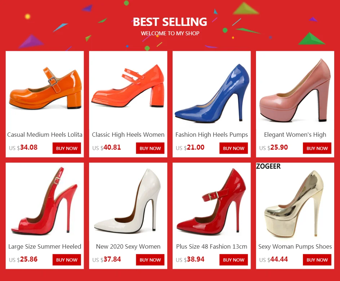This screenshot has height=281, width=340.
Task: Click BUY NOW for Plus Size 48 Fashion 13cm
Action: tap(234, 260)
